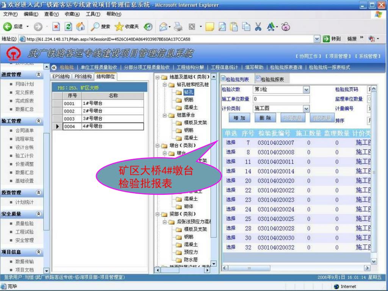Switch to the EPS结构 tab

(61, 77)
